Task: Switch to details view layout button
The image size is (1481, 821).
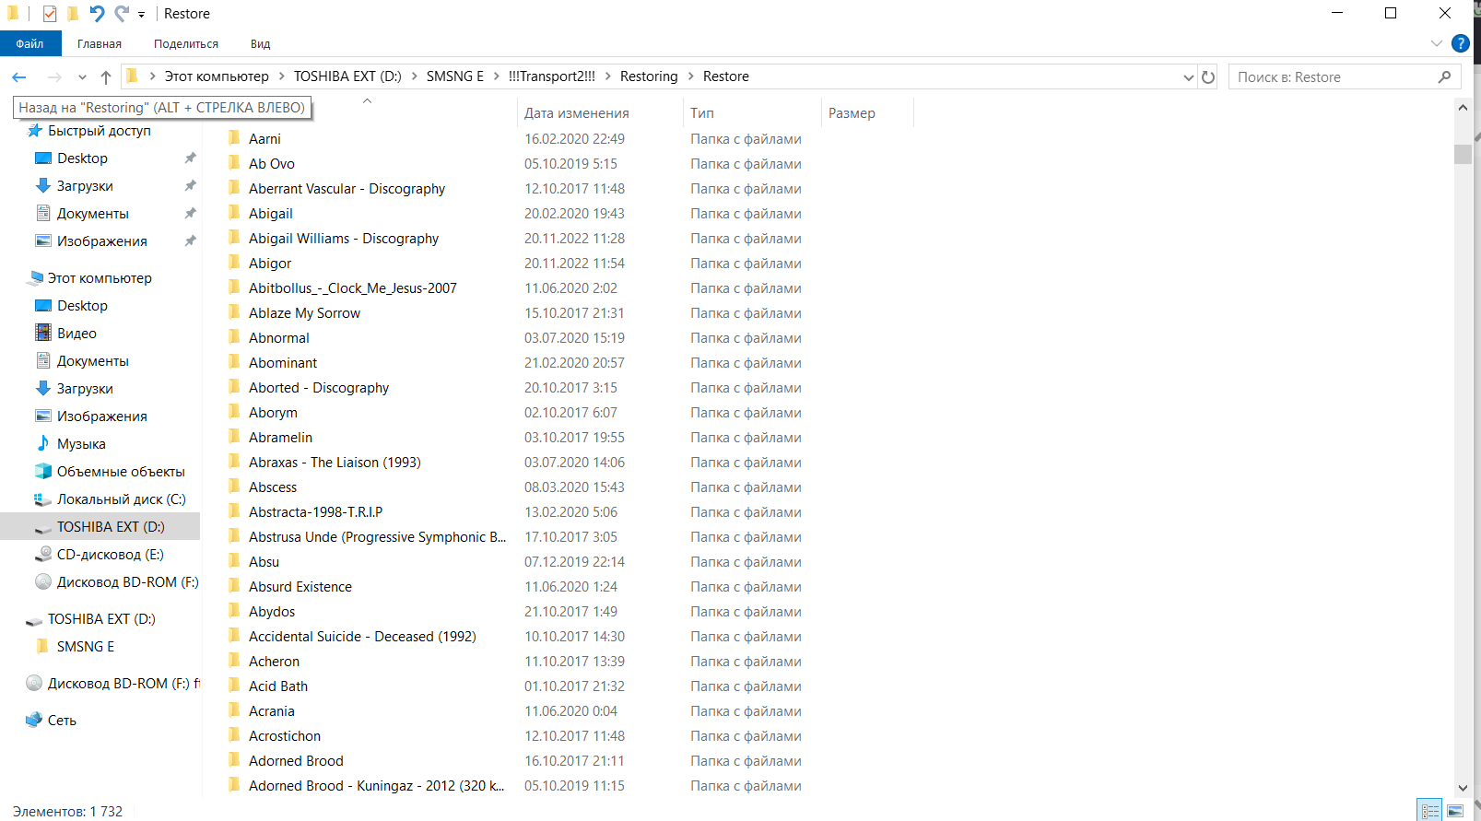Action: coord(1430,811)
